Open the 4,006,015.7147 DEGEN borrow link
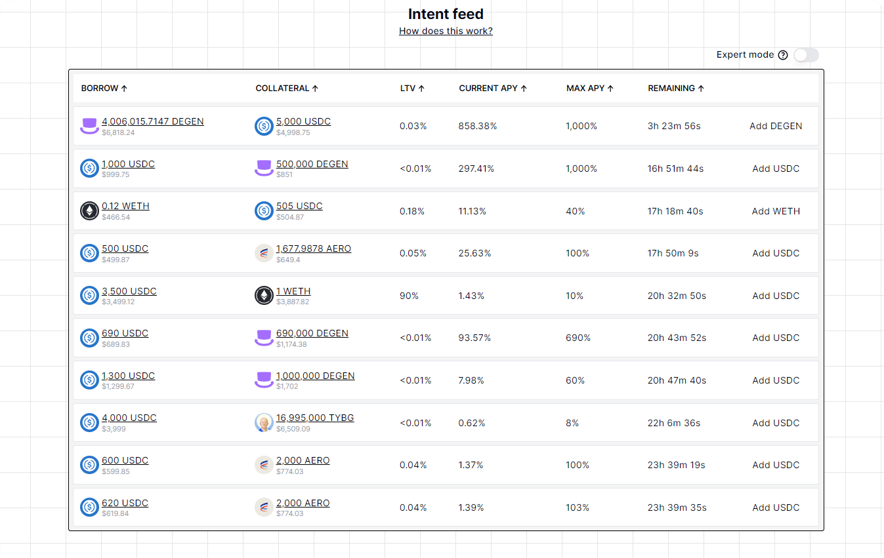 point(153,121)
